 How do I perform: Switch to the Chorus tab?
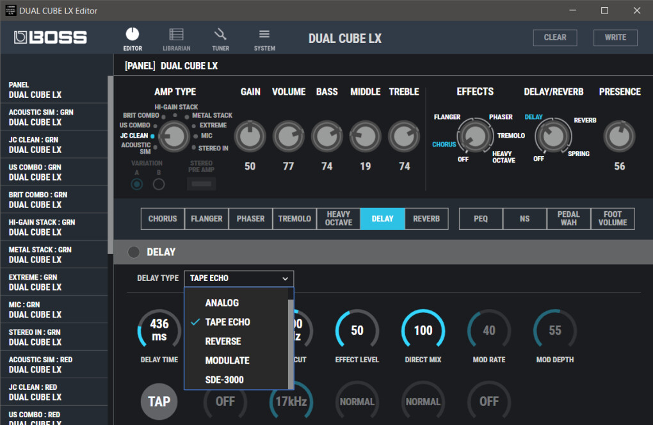(x=163, y=218)
